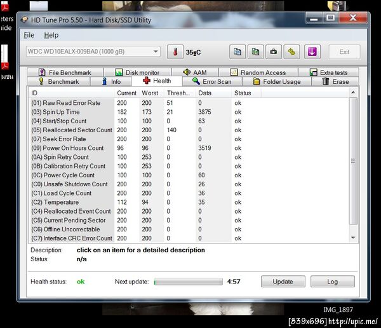Open the File Benchmark tab
The height and width of the screenshot is (328, 381).
(x=65, y=72)
